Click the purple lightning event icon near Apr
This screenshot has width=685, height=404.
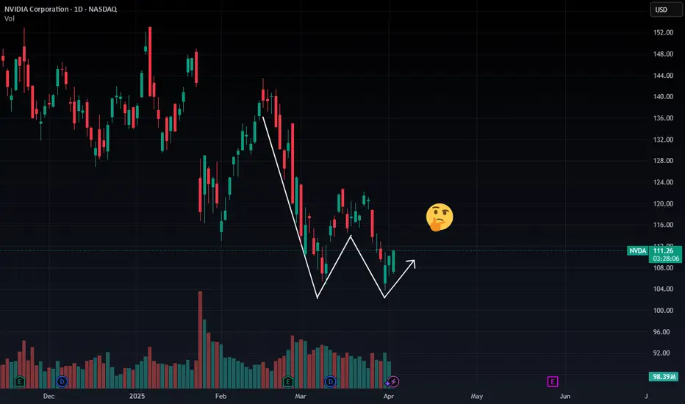pos(393,382)
